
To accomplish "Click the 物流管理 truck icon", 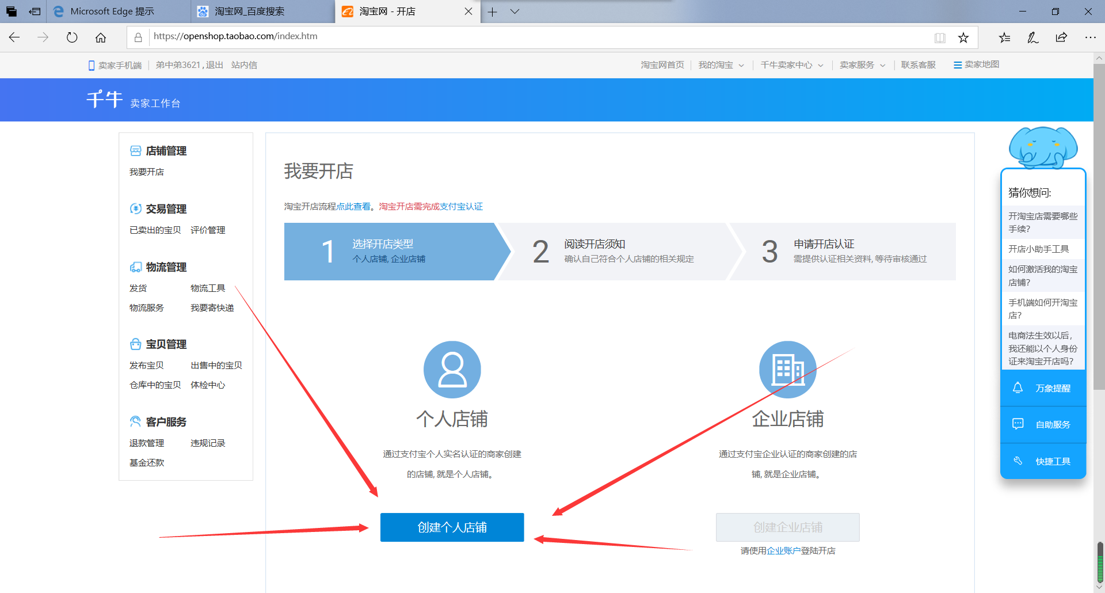I will (136, 267).
